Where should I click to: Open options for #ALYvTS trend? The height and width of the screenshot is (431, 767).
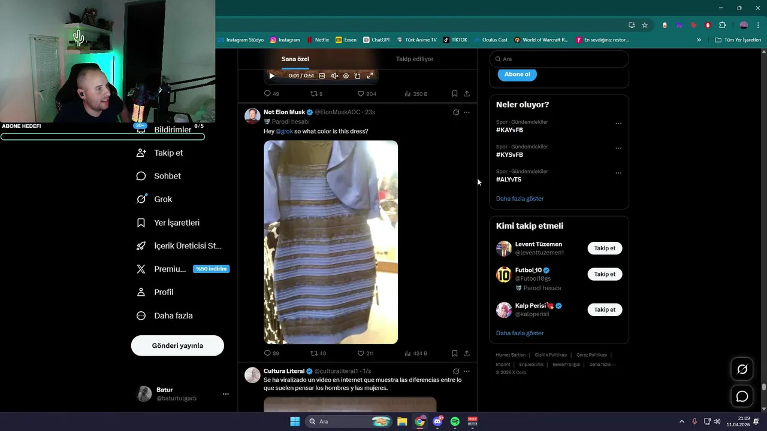click(x=618, y=174)
